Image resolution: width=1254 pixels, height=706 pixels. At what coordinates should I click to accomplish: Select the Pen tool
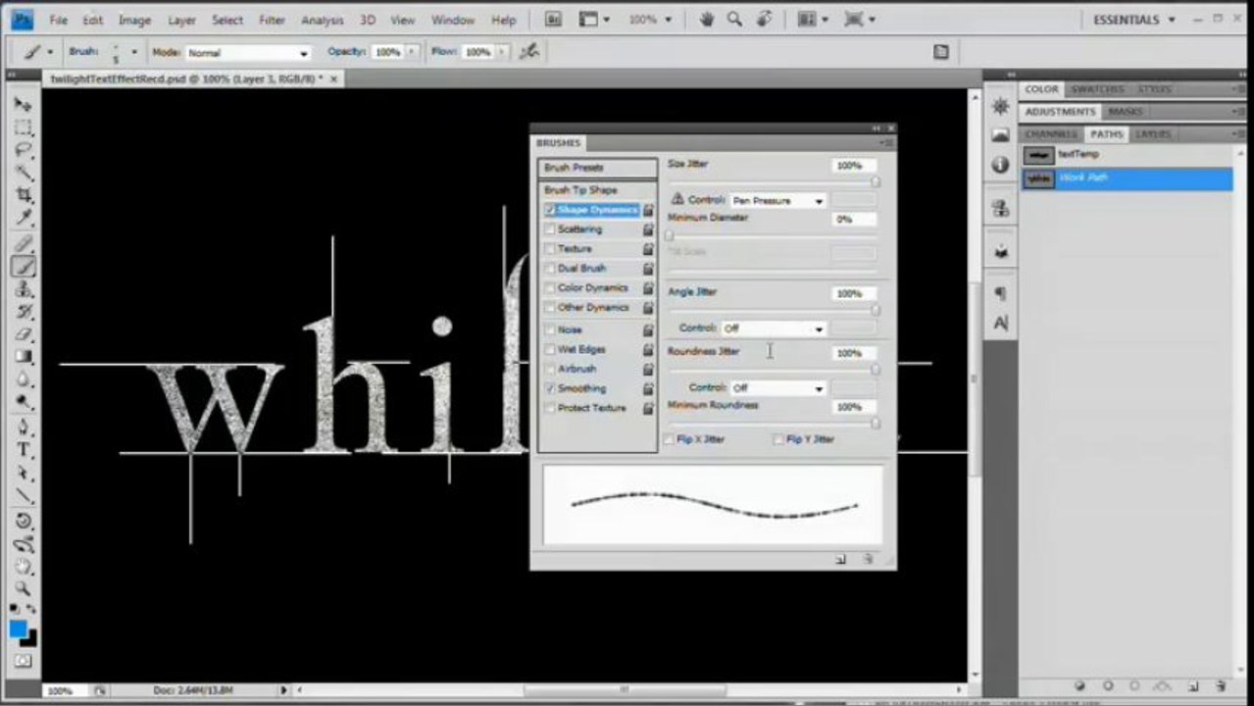pos(23,428)
